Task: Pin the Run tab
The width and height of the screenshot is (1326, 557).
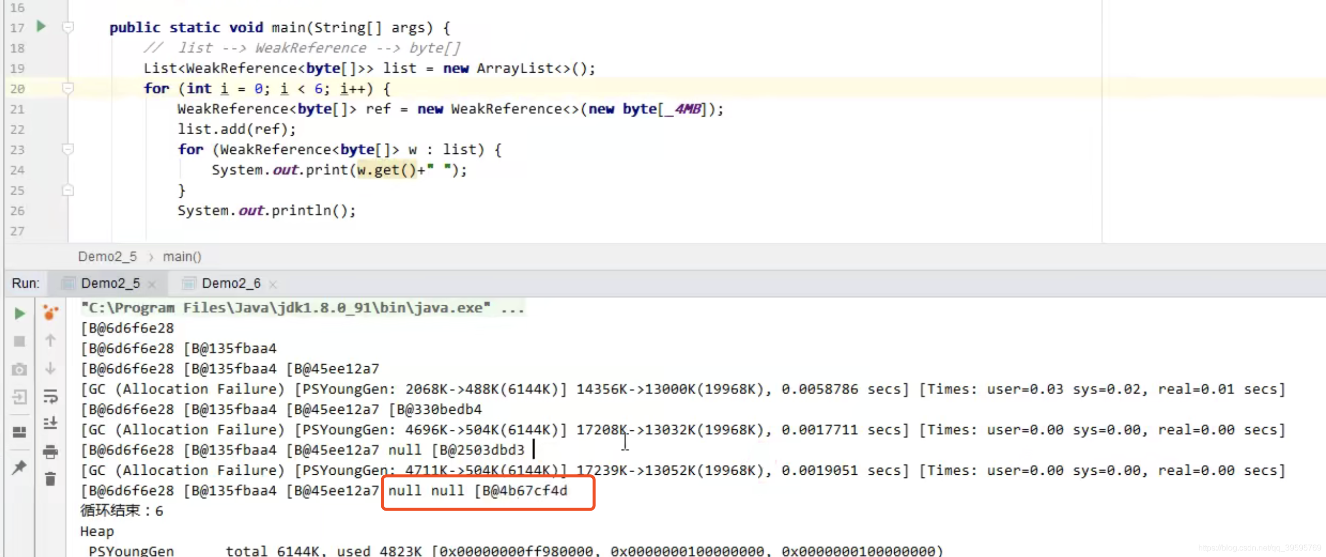Action: point(20,467)
